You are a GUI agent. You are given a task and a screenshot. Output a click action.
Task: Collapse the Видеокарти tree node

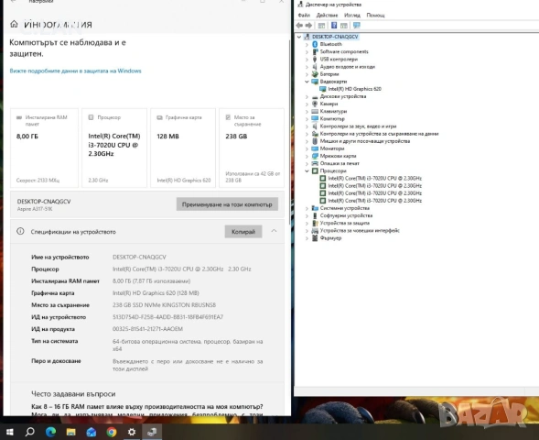(307, 82)
